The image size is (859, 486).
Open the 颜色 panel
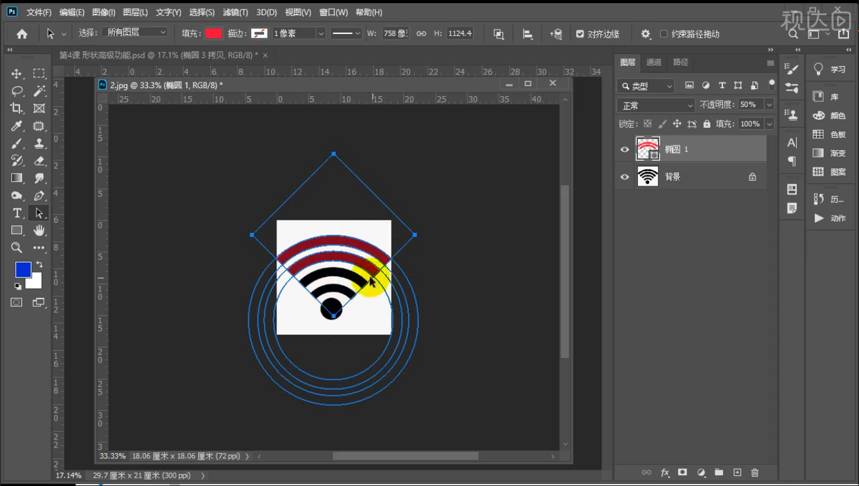click(830, 116)
